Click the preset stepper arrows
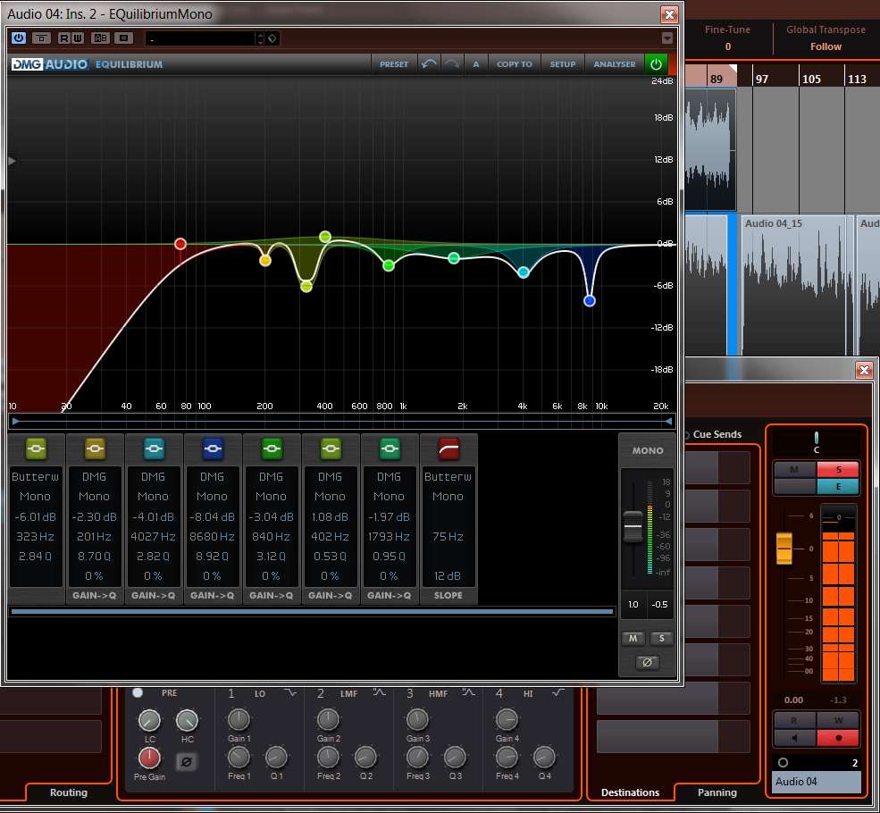This screenshot has width=880, height=813. pyautogui.click(x=260, y=38)
